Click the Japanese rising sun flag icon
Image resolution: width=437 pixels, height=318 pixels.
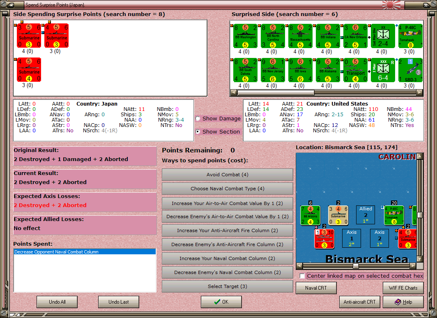pyautogui.click(x=391, y=5)
